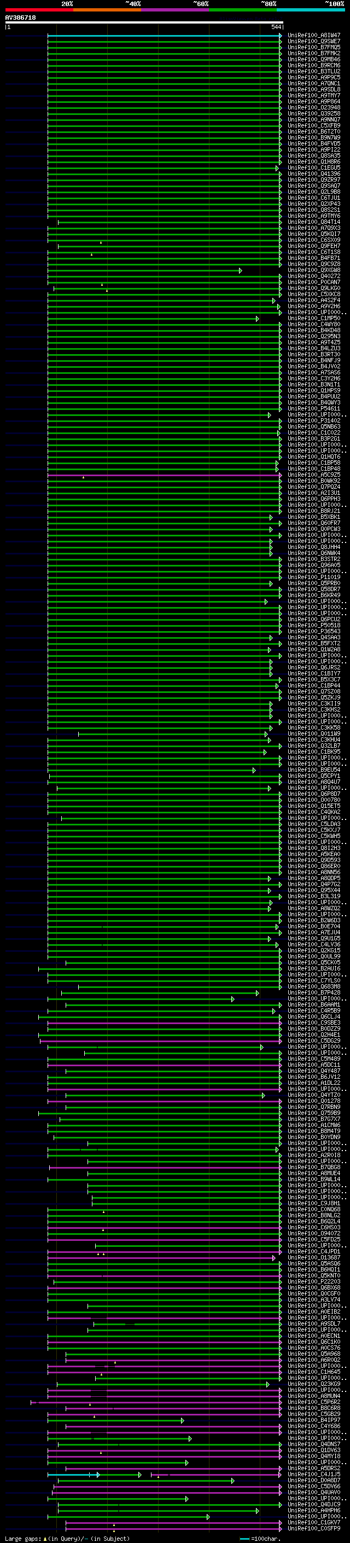Open hit UniRef100_B7FM05

[x=313, y=47]
